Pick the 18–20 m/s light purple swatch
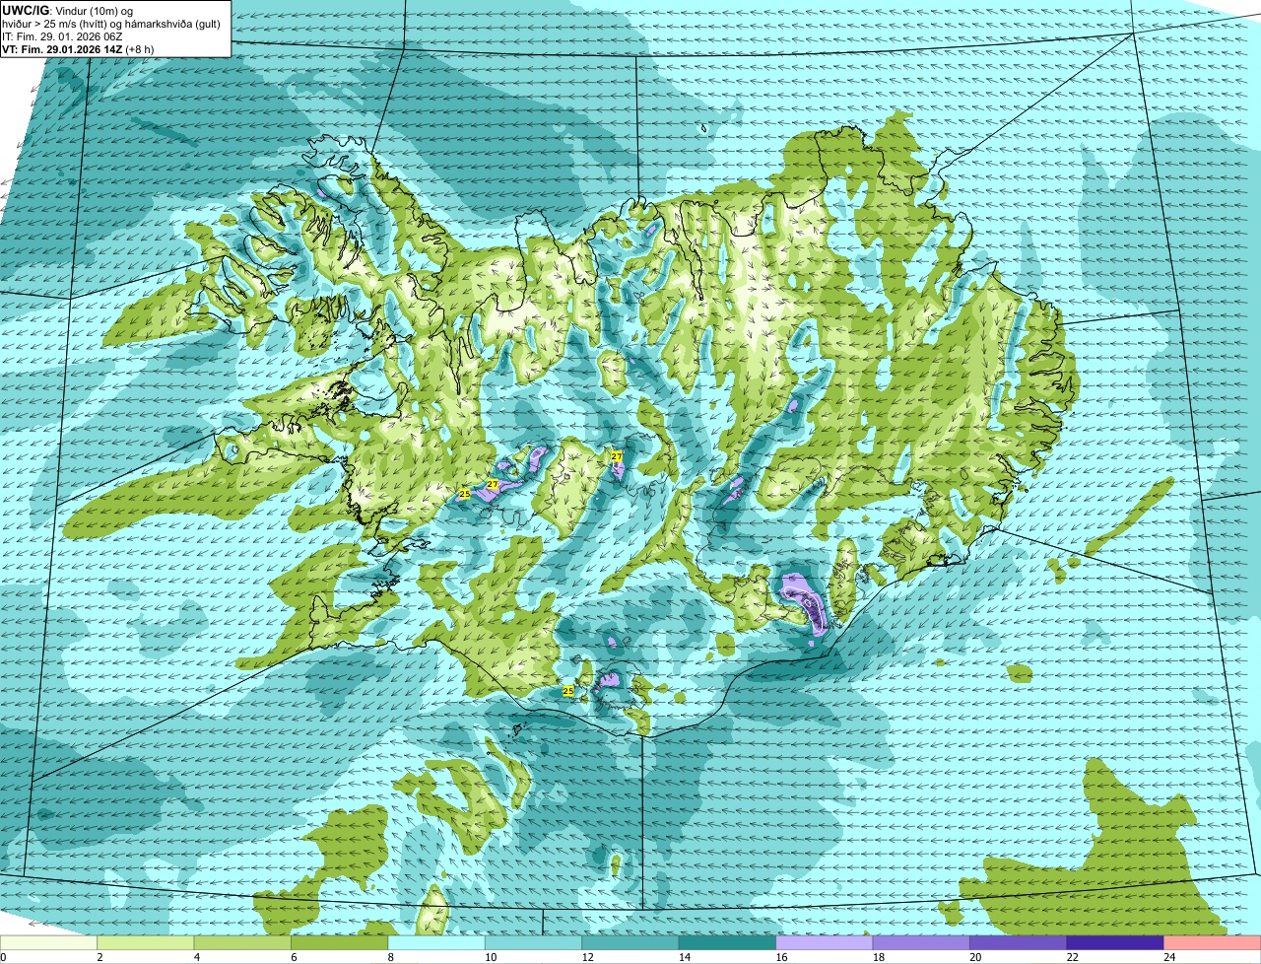This screenshot has height=964, width=1261. [922, 942]
